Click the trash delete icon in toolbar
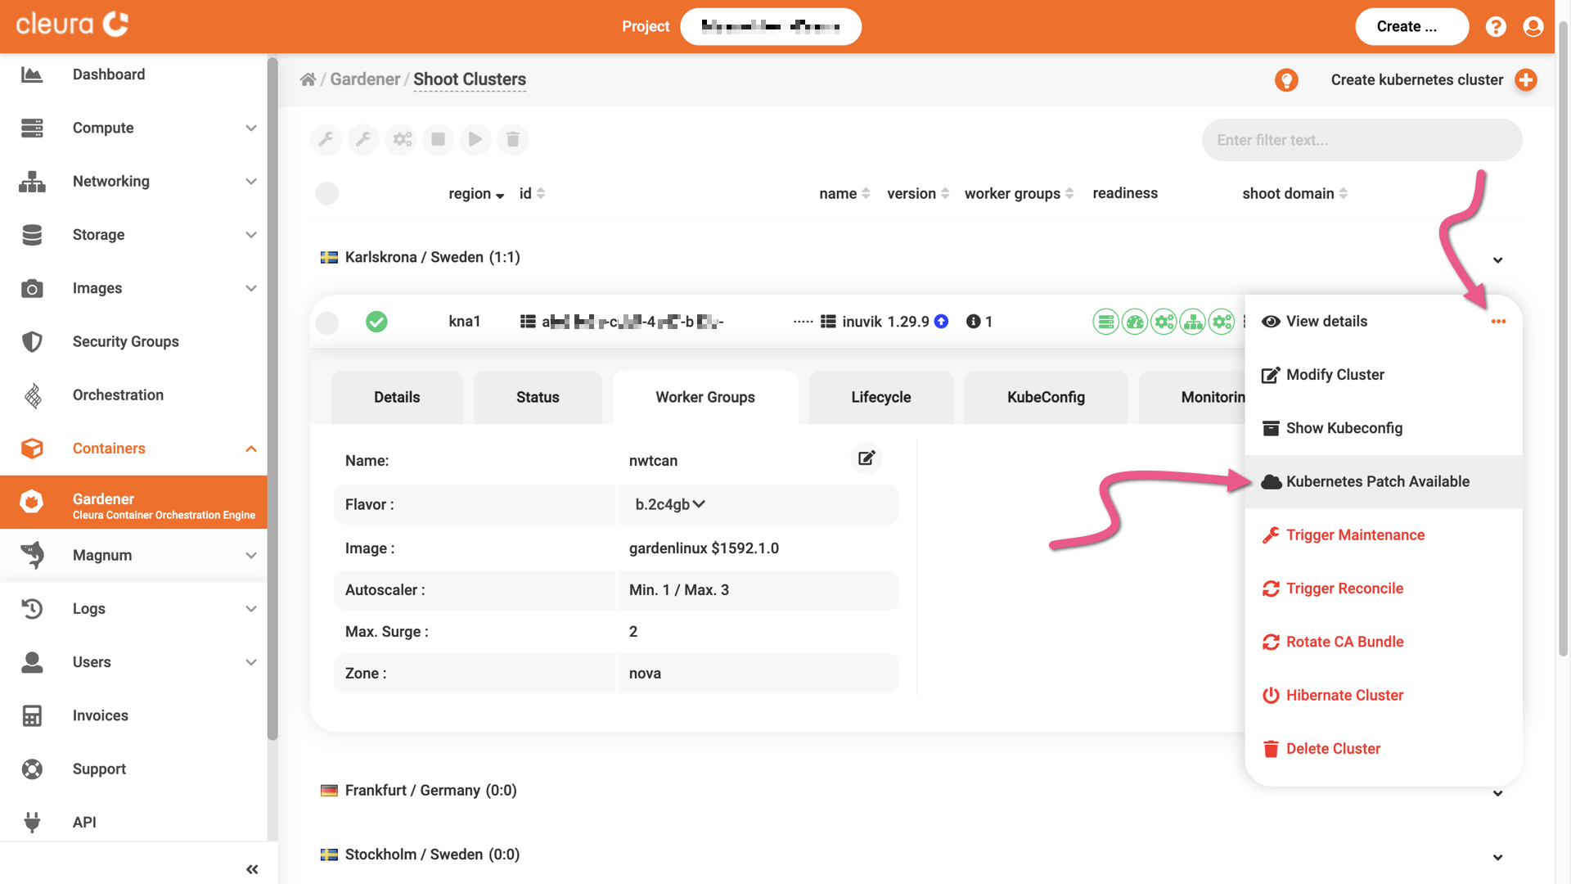This screenshot has height=884, width=1571. (x=513, y=139)
